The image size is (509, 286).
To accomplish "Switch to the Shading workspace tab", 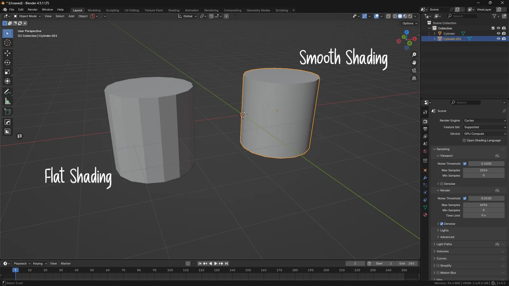I will tap(174, 10).
